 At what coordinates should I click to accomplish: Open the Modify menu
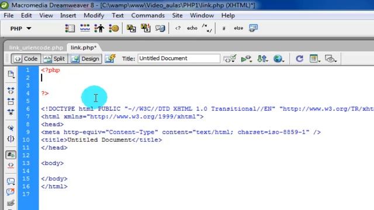tap(93, 16)
